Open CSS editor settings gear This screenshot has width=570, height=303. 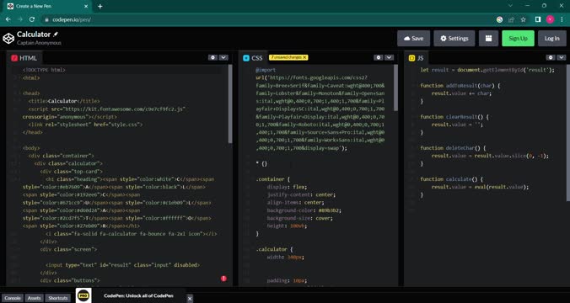coord(379,58)
